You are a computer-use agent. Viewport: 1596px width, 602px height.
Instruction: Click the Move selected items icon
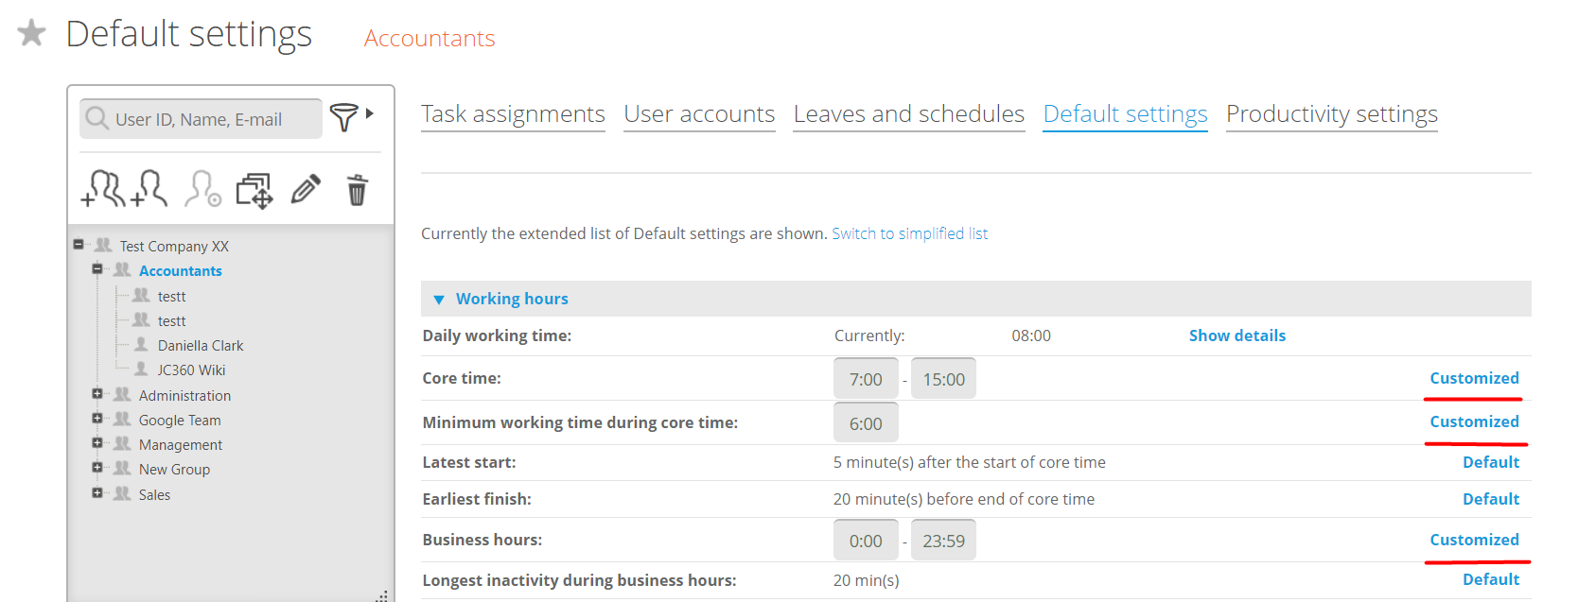254,190
